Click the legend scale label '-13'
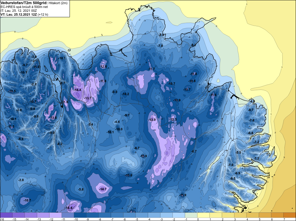 pos(39,219)
